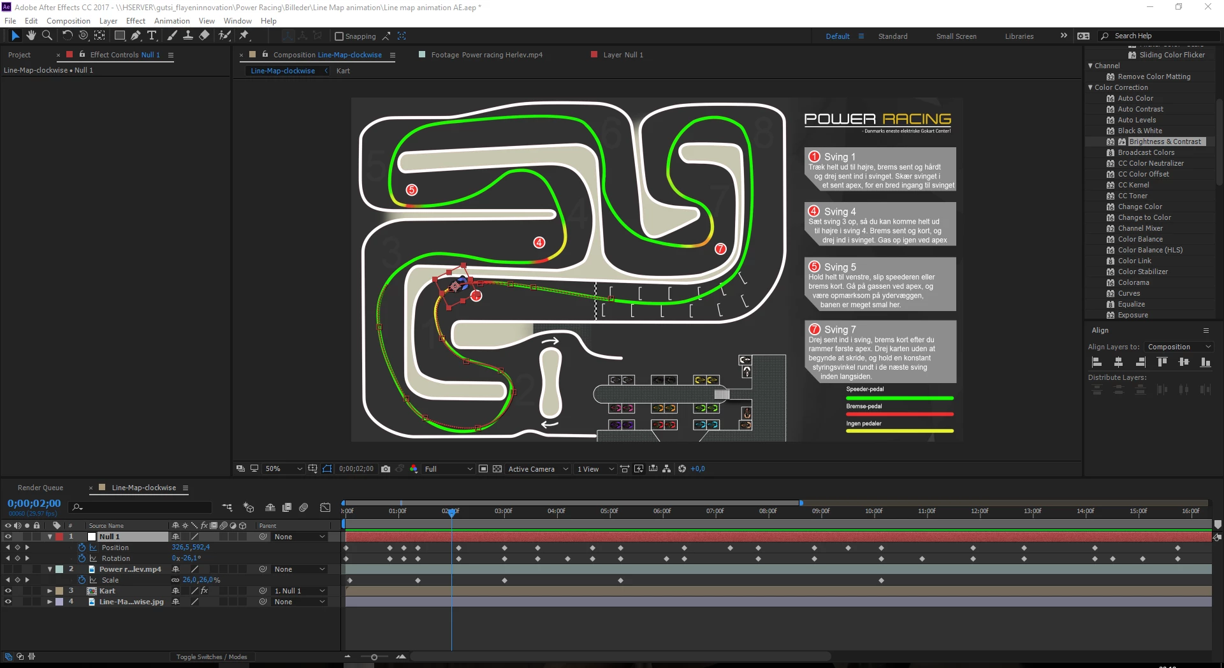Select the Selection (arrow) tool
Viewport: 1224px width, 668px height.
[x=15, y=36]
